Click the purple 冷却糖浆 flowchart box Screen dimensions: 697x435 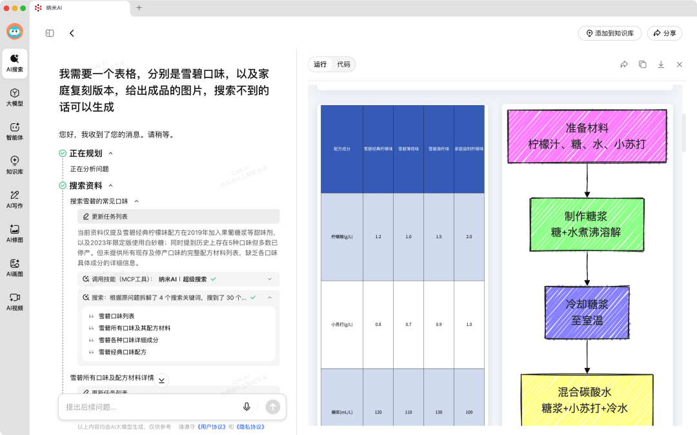[x=587, y=312]
